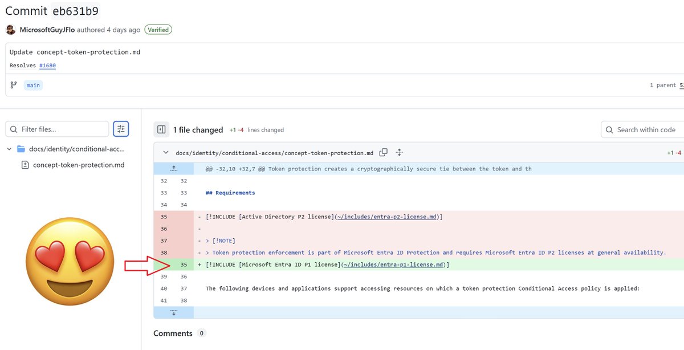Collapse the concept-token-protection.md diff

pos(166,153)
